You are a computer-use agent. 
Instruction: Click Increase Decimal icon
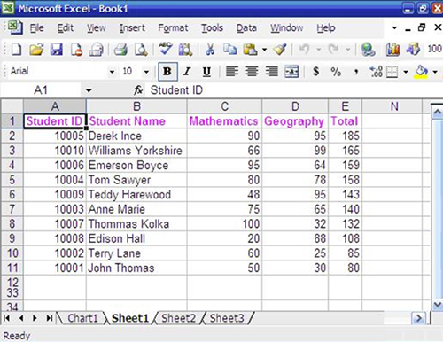coord(376,72)
